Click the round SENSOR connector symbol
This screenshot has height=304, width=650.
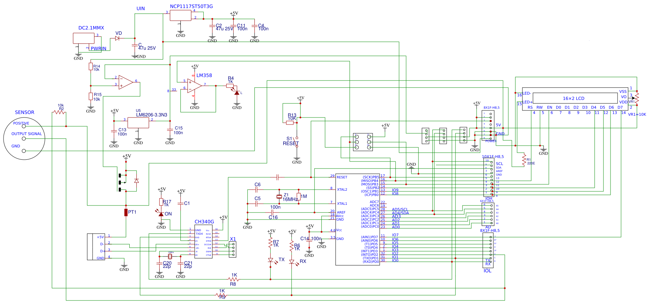(24, 139)
